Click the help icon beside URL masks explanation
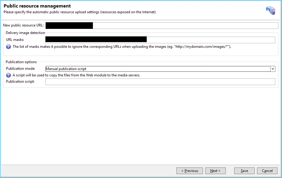Image resolution: width=282 pixels, height=178 pixels. [8, 47]
